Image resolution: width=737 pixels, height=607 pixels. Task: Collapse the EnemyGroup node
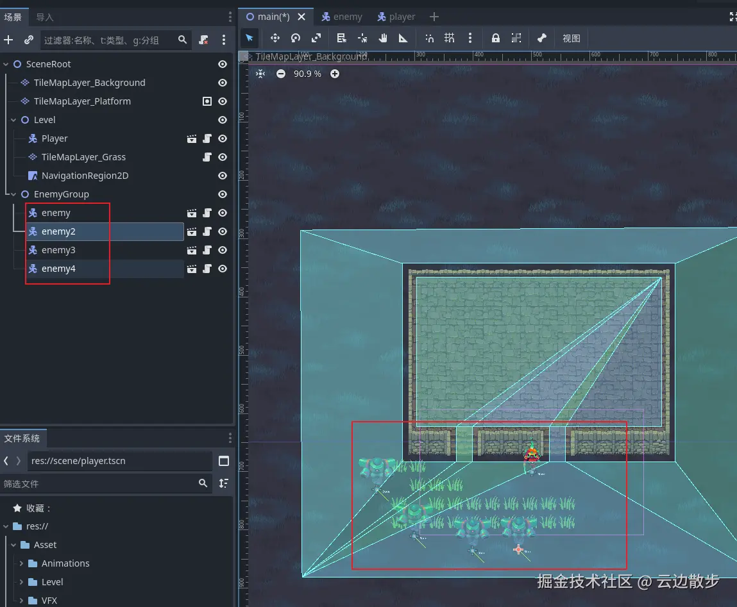click(x=13, y=194)
